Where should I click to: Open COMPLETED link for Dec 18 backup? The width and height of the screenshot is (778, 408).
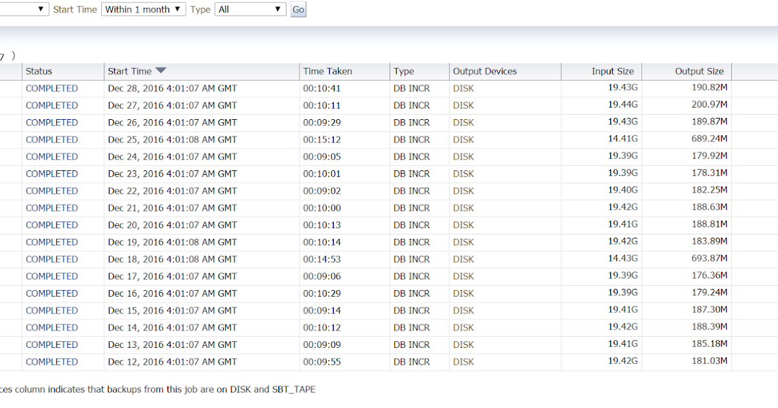pyautogui.click(x=52, y=259)
